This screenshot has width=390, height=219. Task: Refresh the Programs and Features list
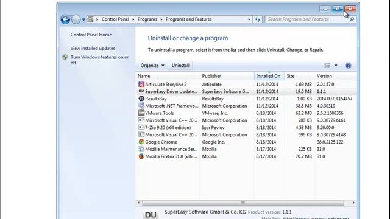[257, 19]
